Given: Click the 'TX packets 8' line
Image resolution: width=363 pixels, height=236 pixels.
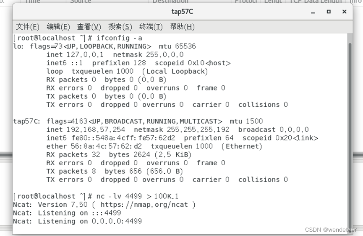Looking at the screenshot, I should tap(71, 171).
